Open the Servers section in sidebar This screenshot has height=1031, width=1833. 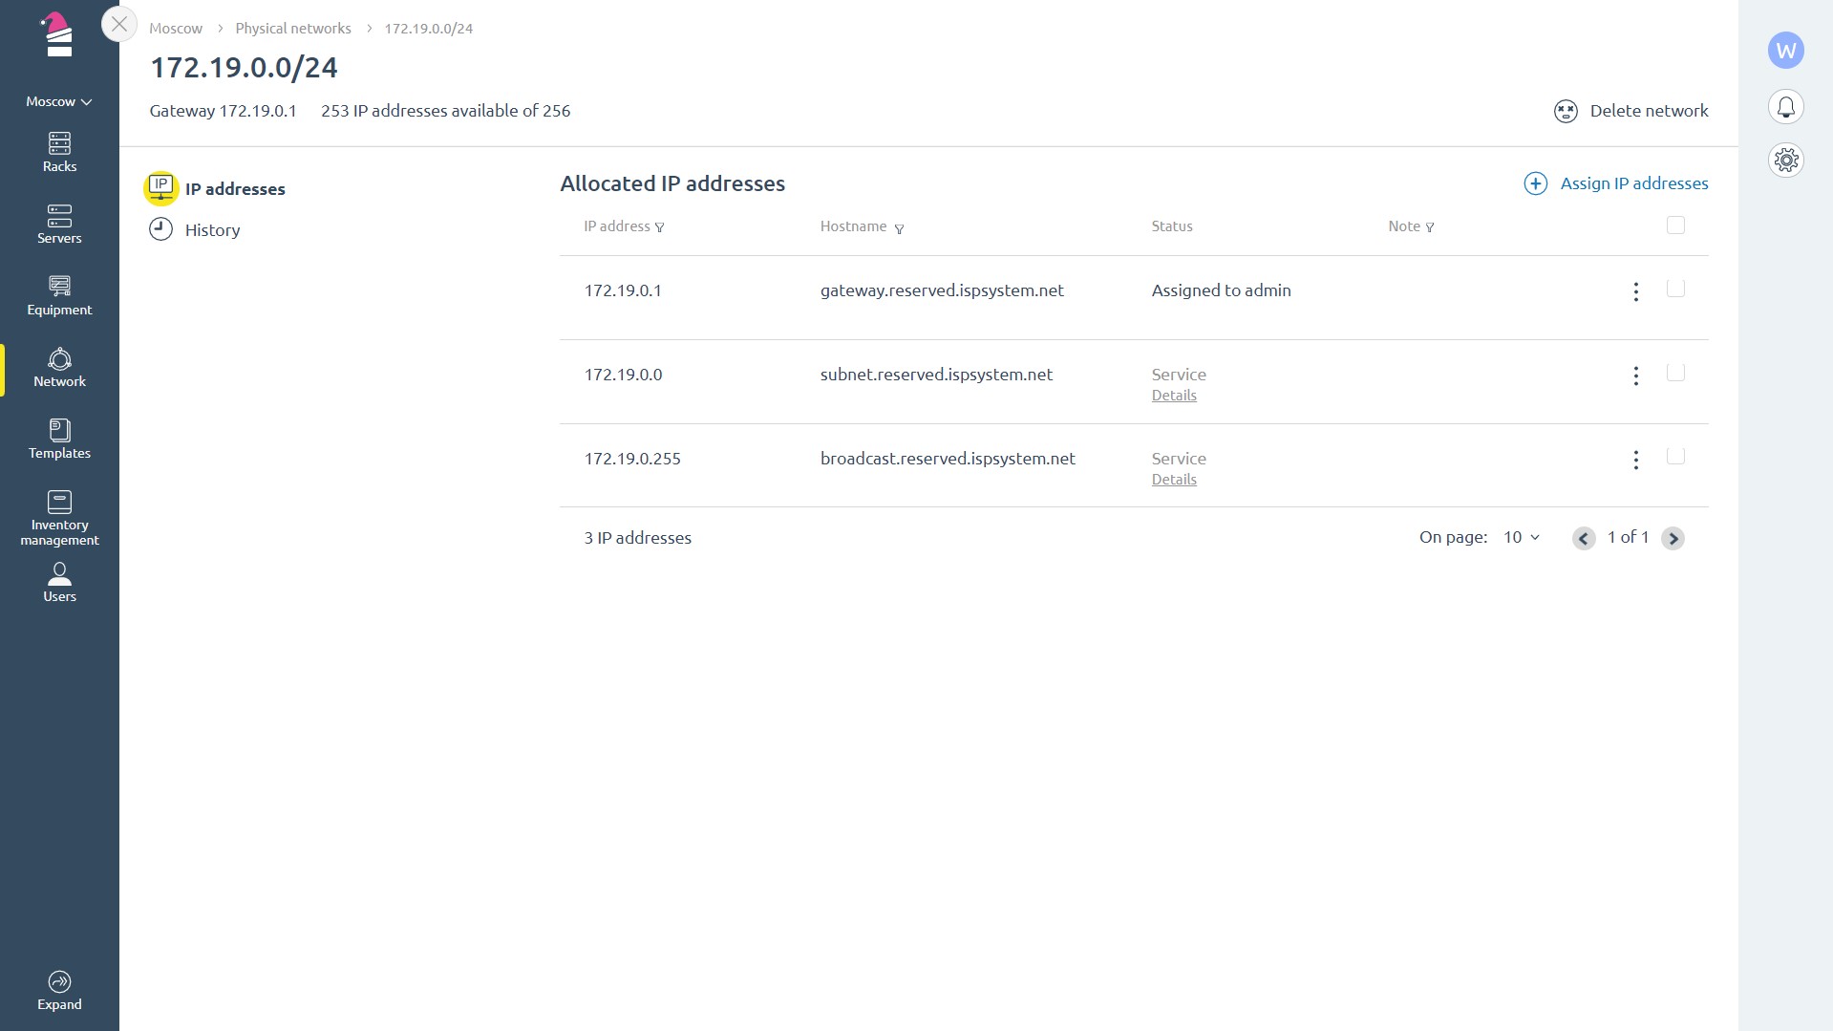click(59, 225)
